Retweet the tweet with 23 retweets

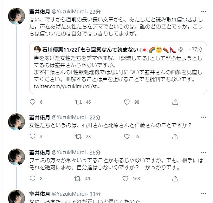point(79,137)
